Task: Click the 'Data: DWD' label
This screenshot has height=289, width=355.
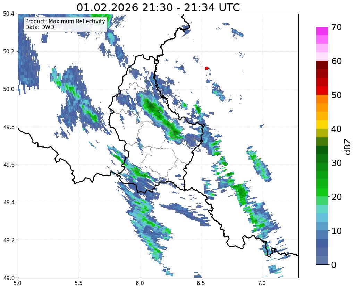Action: point(40,27)
